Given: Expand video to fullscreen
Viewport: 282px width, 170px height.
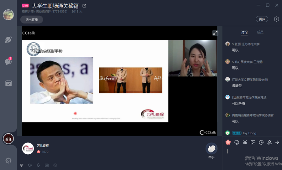Looking at the screenshot, I should [x=215, y=33].
